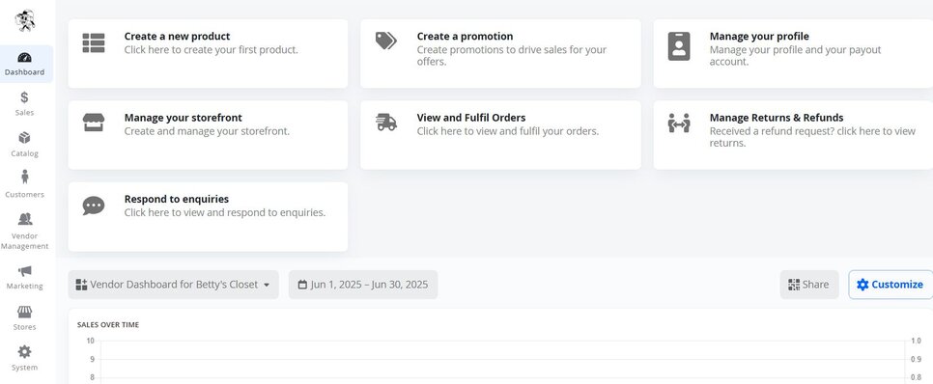
Task: Open the Stores shop icon
Action: pos(24,312)
